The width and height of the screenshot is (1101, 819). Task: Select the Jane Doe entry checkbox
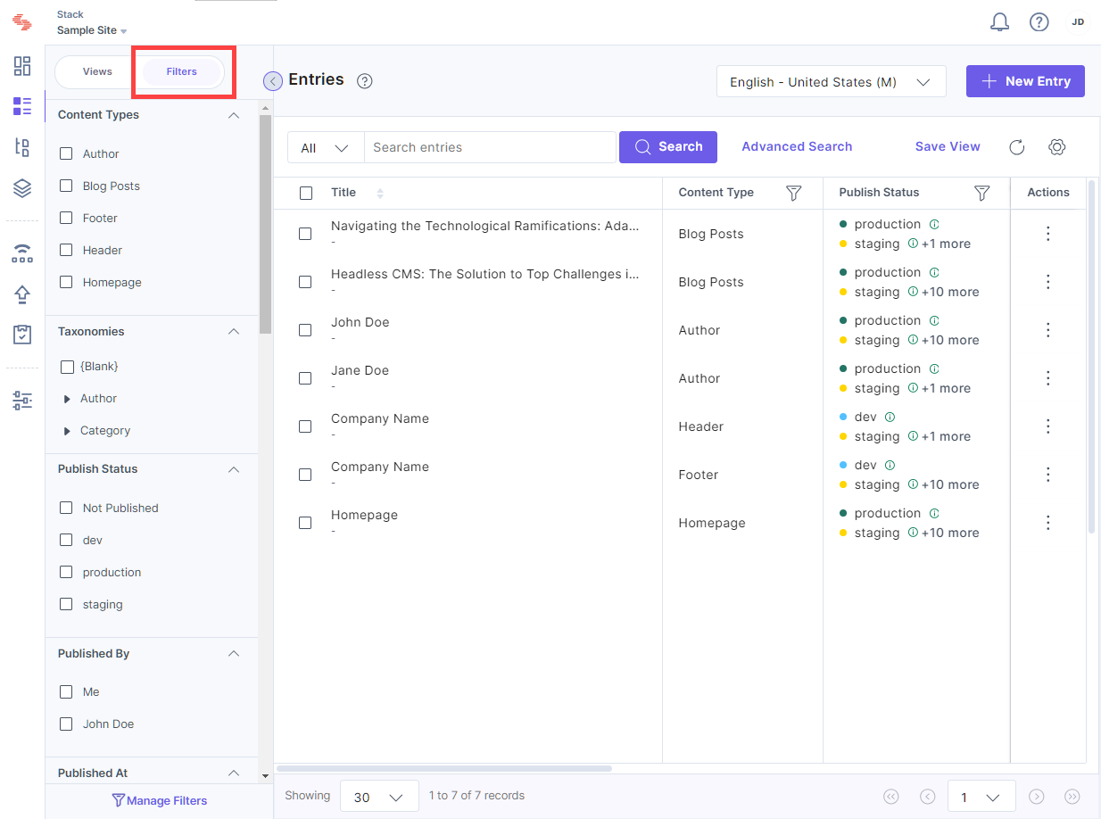coord(305,378)
